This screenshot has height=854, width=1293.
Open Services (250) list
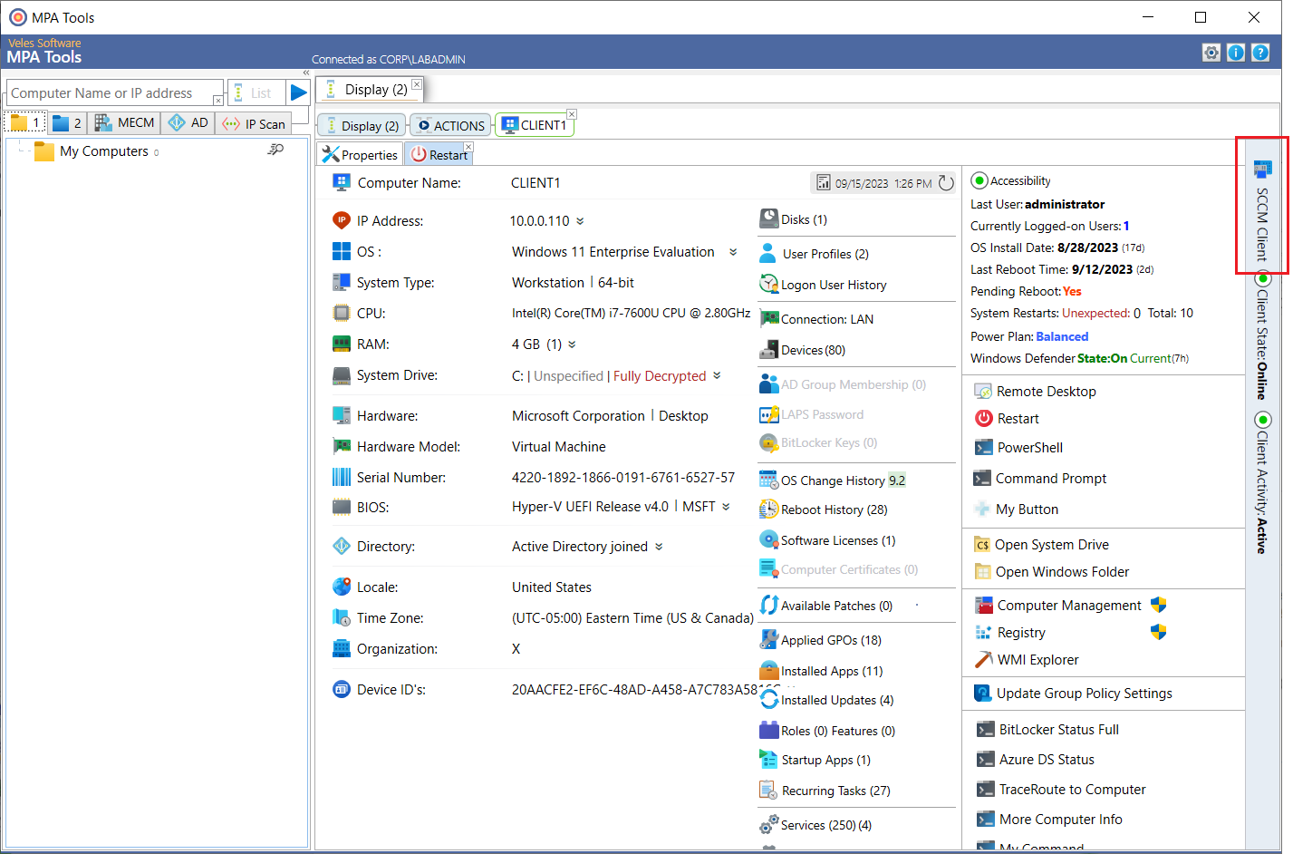point(815,825)
